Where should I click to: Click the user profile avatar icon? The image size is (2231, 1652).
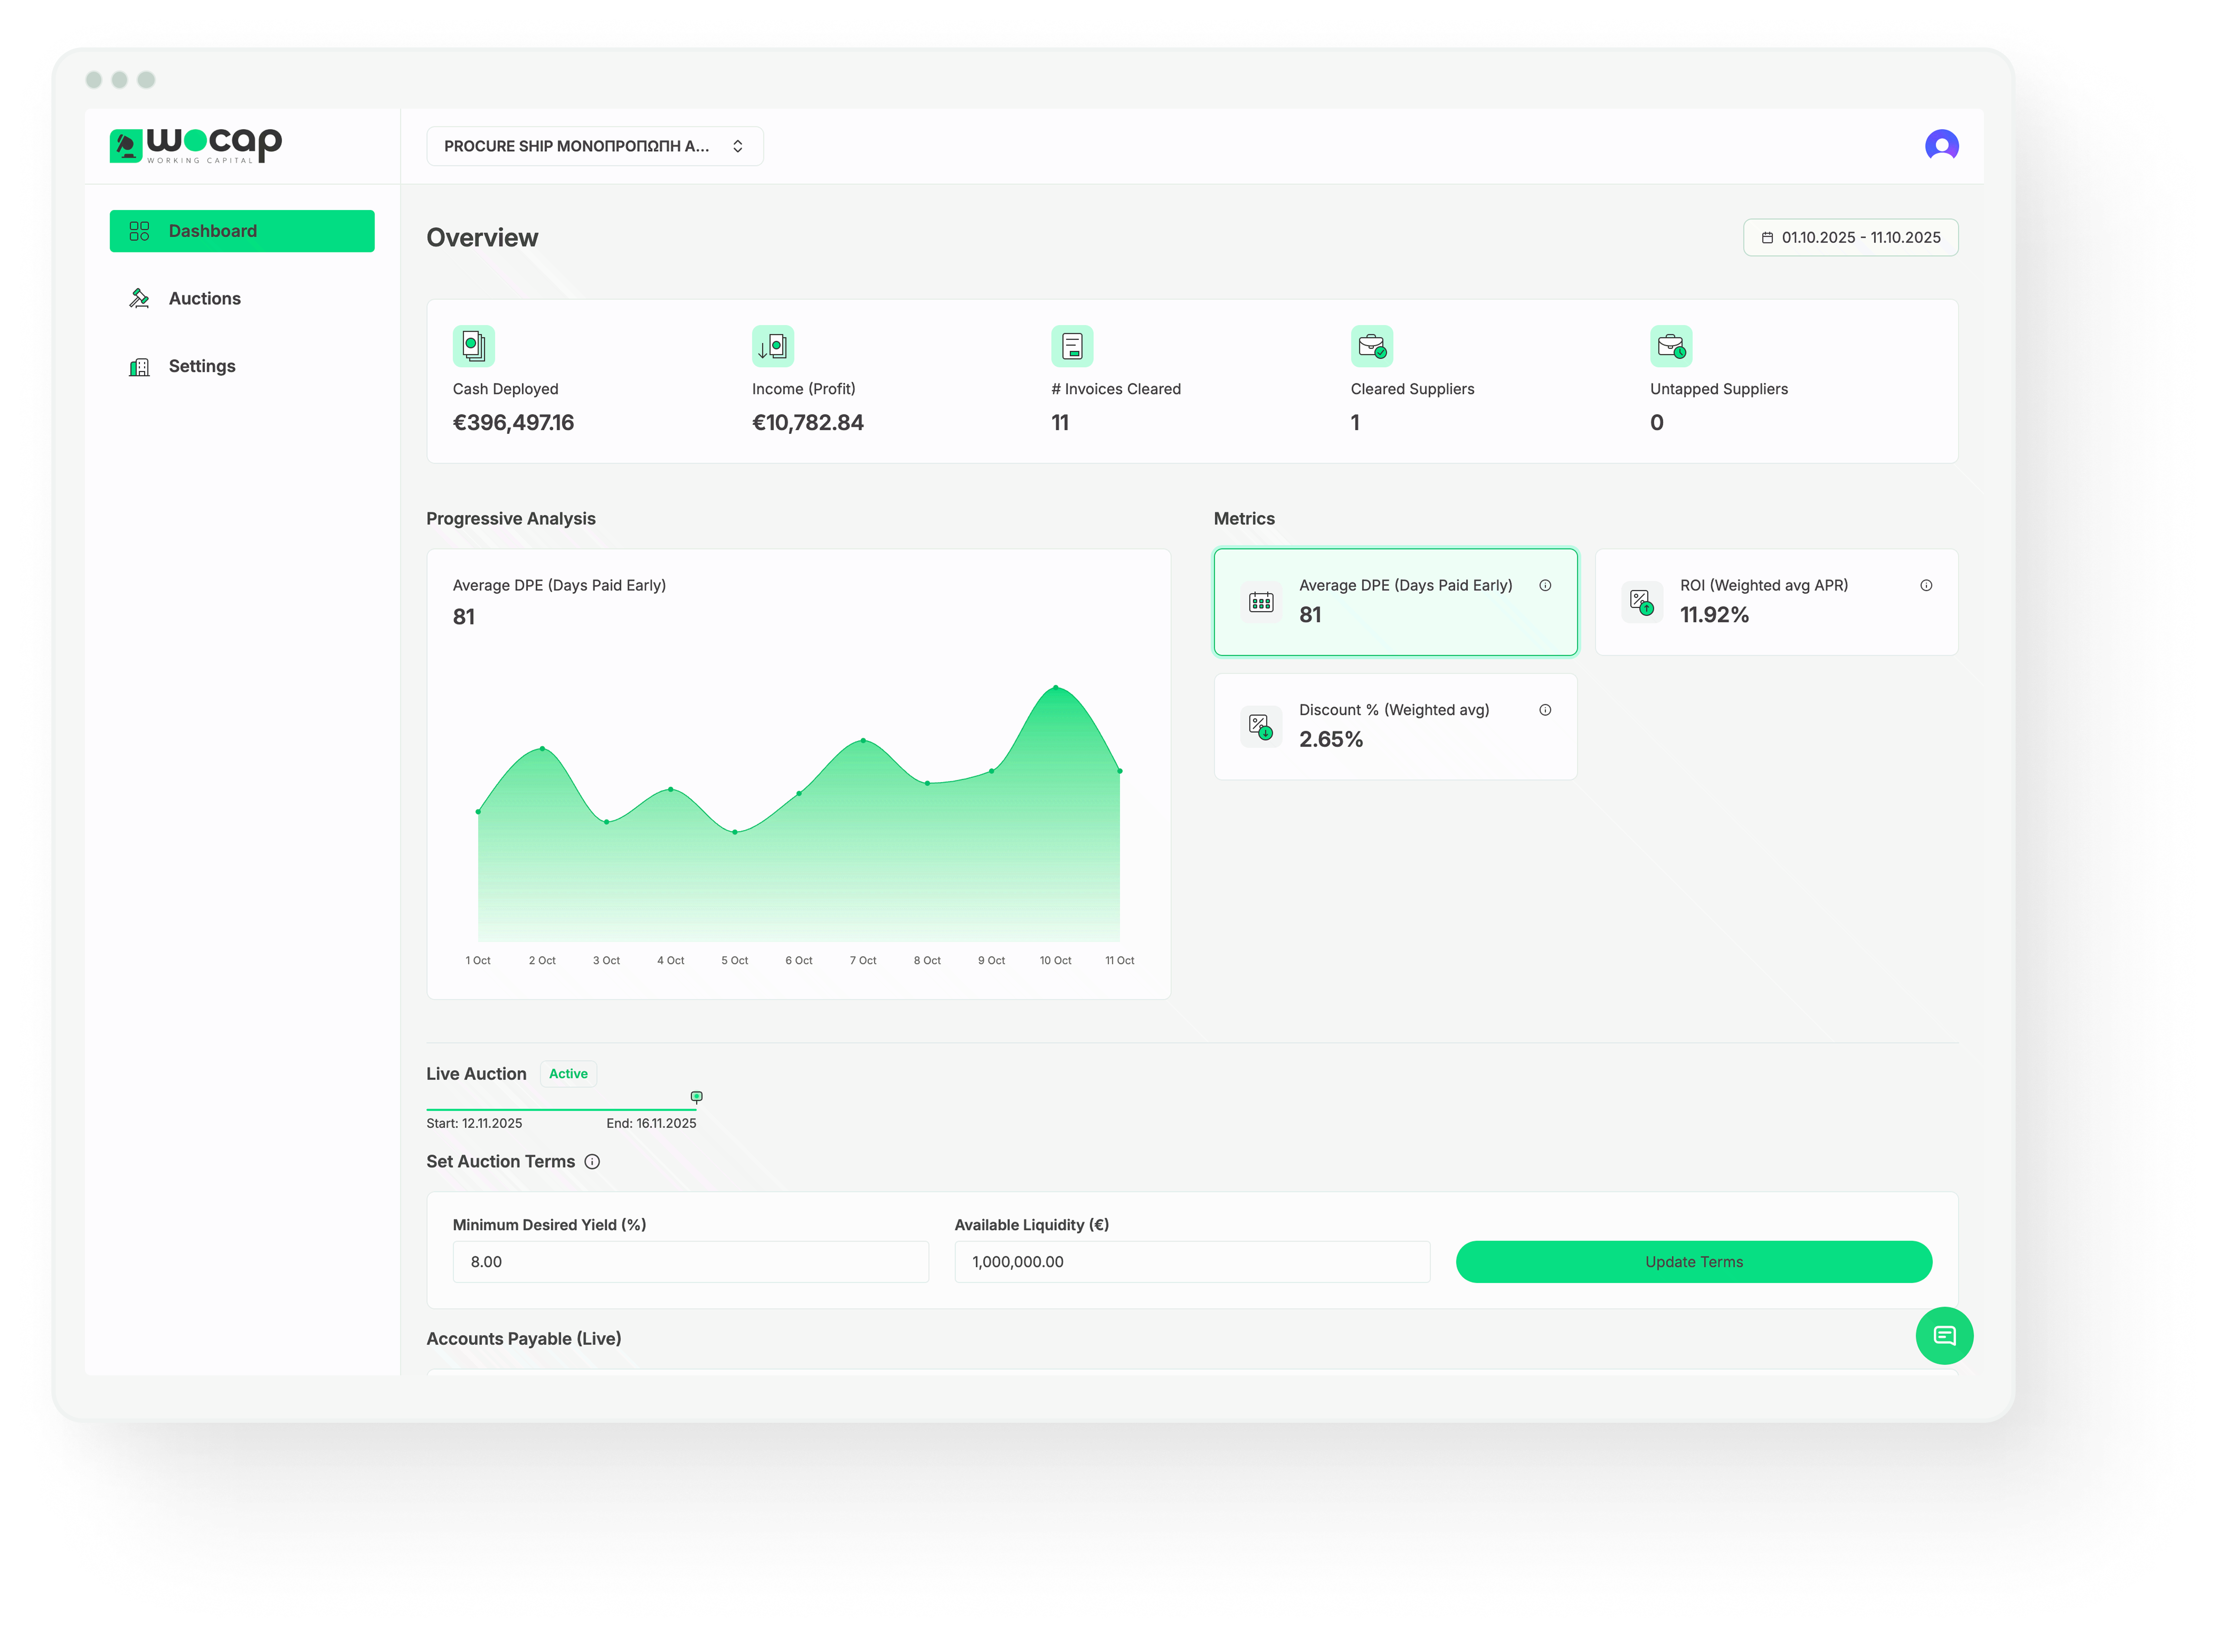(1941, 146)
